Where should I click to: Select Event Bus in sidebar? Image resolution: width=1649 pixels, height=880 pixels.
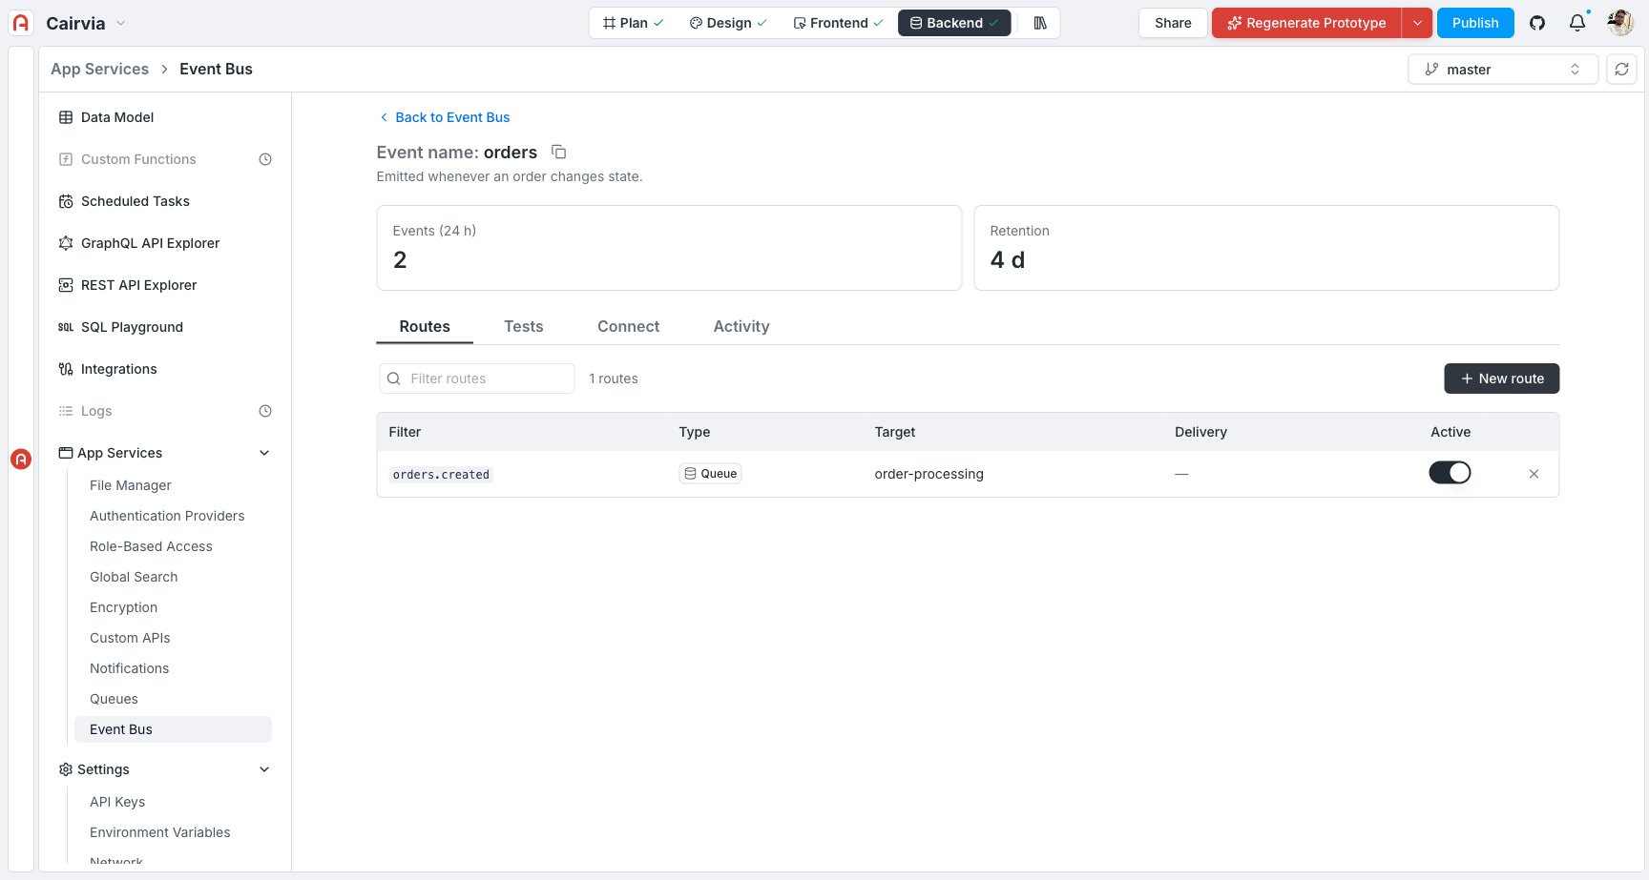coord(173,729)
